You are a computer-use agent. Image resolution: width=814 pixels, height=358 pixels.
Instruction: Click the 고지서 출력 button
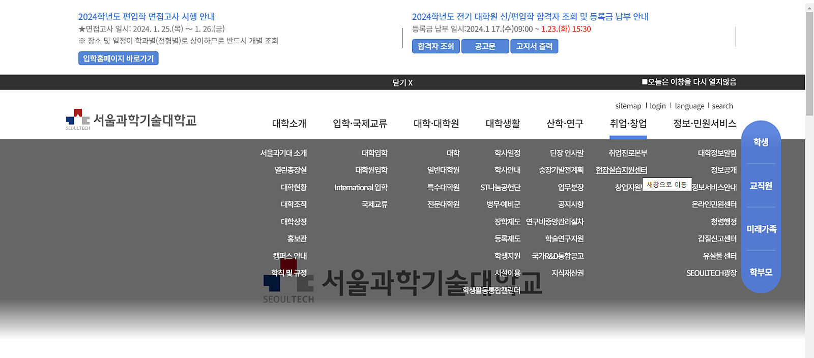(534, 46)
